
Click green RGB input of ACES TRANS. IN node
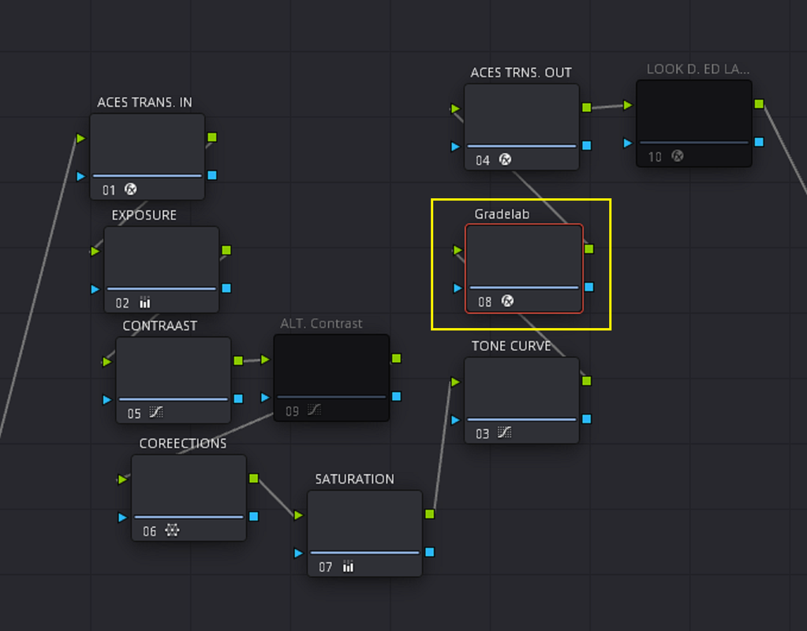coord(80,138)
